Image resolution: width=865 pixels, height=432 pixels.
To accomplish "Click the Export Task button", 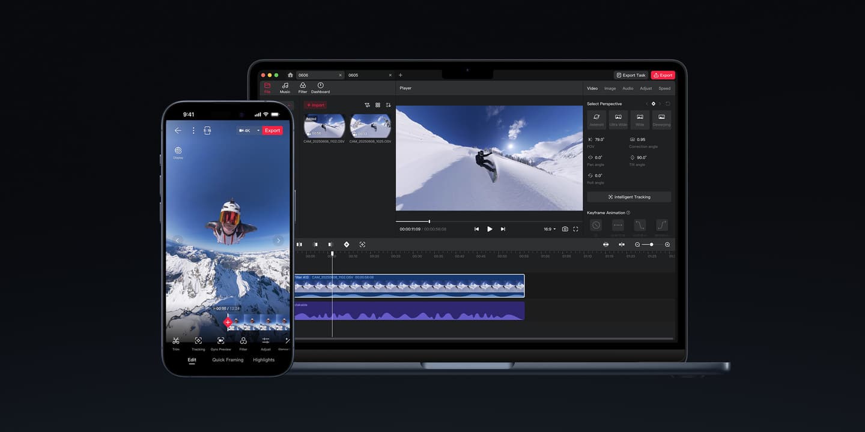I will (x=631, y=75).
